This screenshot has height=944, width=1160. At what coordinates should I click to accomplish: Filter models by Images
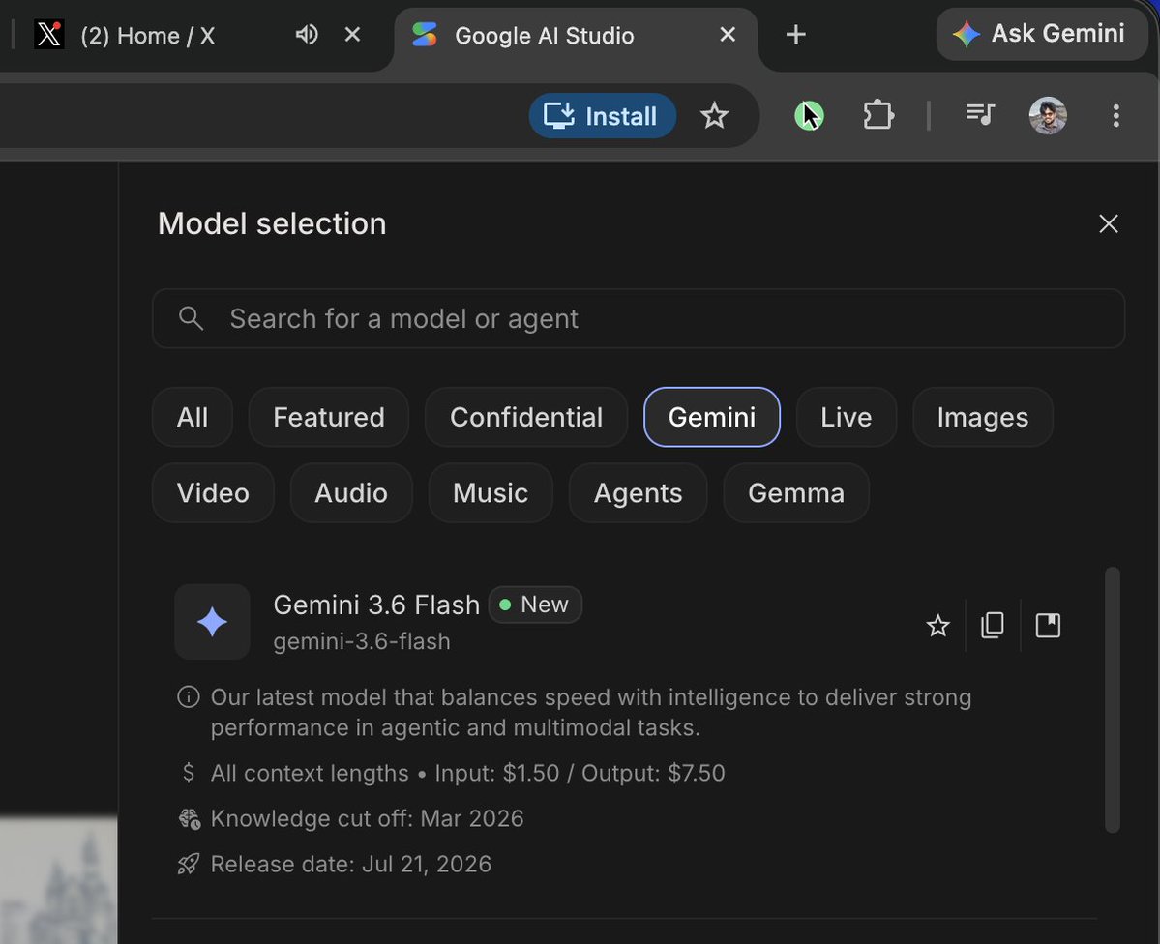(x=982, y=417)
